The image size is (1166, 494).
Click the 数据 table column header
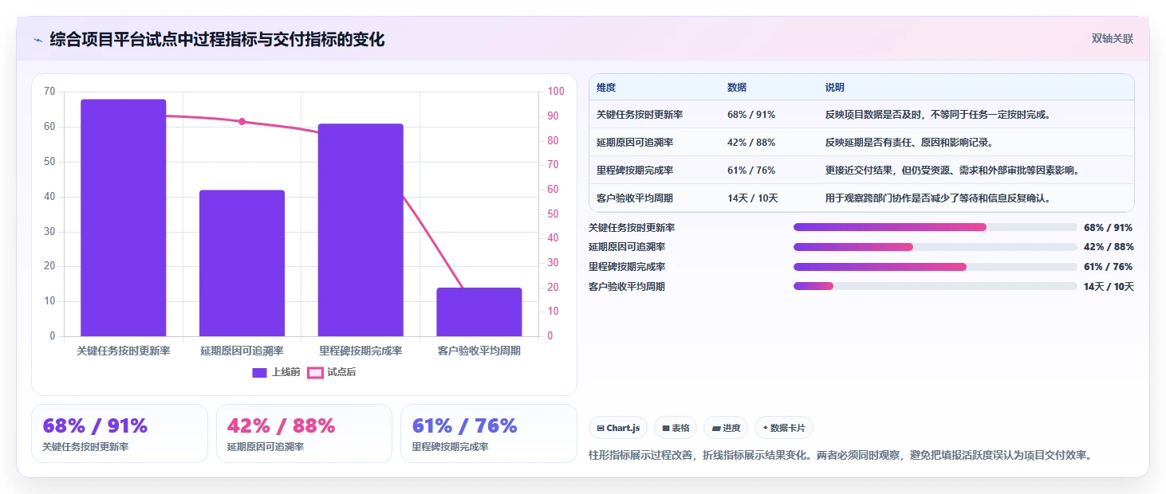[737, 88]
